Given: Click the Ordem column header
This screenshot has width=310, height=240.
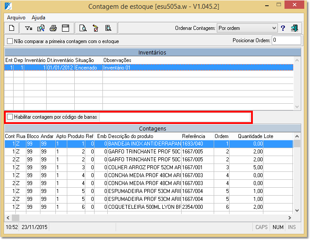Looking at the screenshot, I should click(x=222, y=136).
